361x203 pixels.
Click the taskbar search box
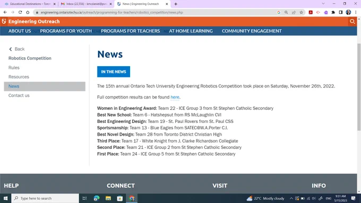click(45, 198)
